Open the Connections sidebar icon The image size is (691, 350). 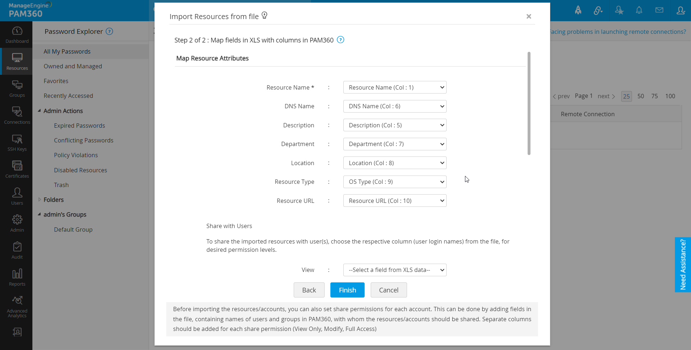click(17, 115)
